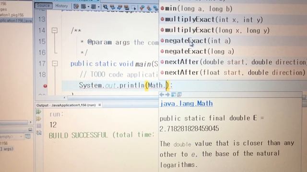Select the pkg156 package in Projects tree
The width and height of the screenshot is (307, 172).
point(12,15)
